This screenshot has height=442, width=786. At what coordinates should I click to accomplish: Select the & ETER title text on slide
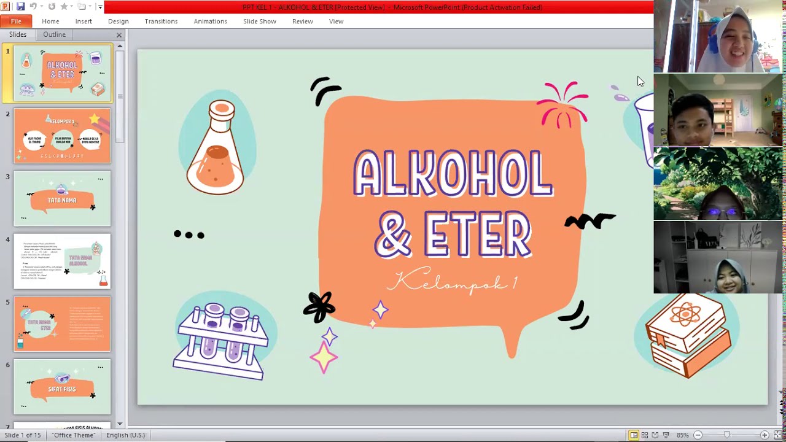pos(453,235)
